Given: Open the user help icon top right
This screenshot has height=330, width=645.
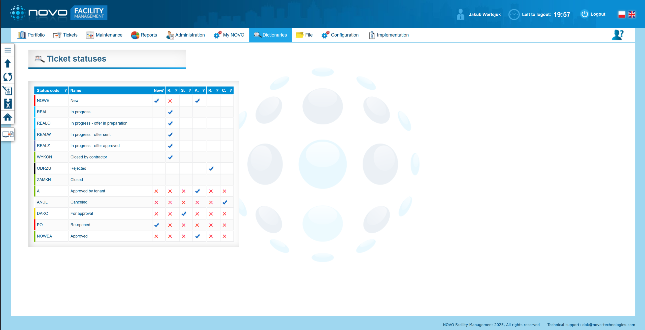Looking at the screenshot, I should tap(617, 35).
